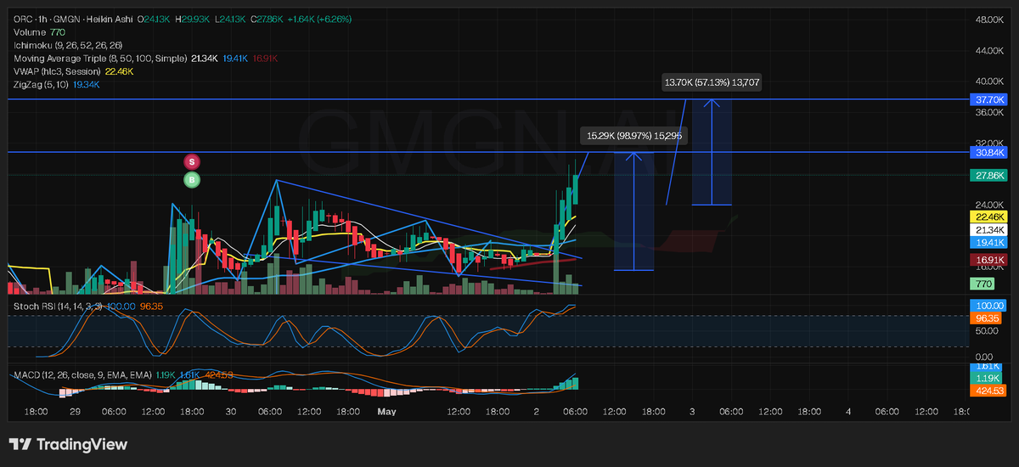Click the yellow 22.46K VWAP price label

pos(988,217)
